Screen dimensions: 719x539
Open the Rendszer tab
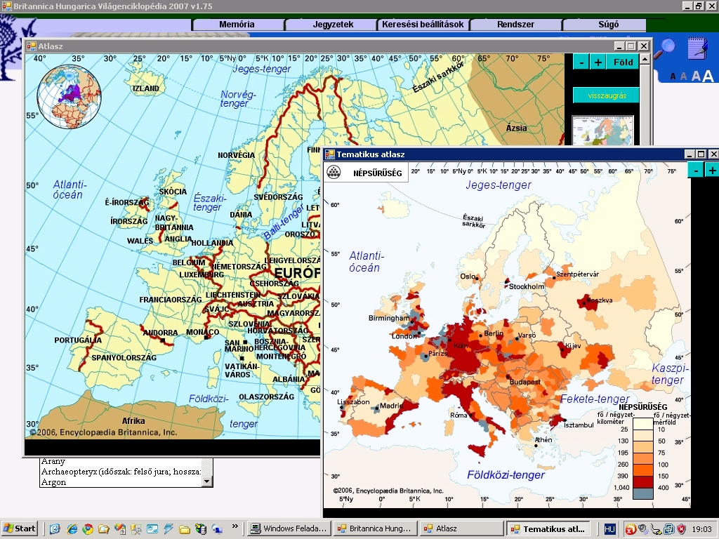tap(515, 25)
